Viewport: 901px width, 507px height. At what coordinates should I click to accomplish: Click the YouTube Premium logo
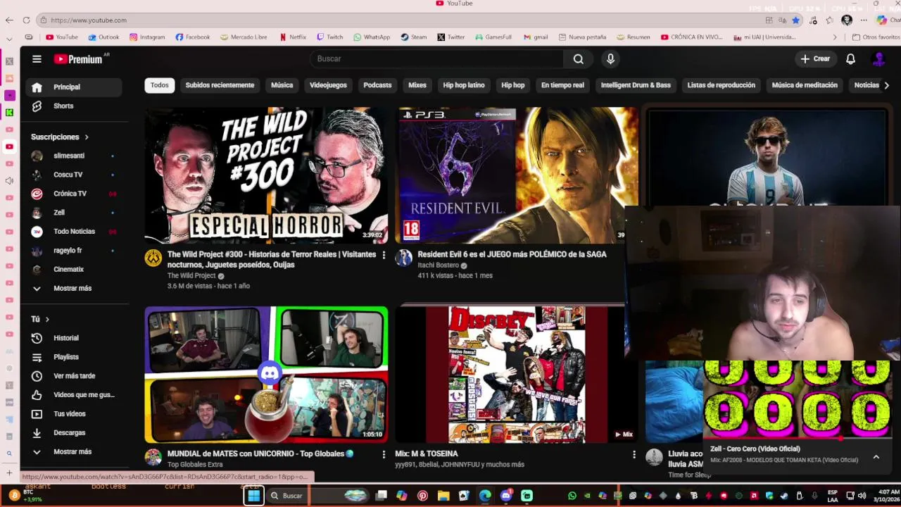(78, 59)
